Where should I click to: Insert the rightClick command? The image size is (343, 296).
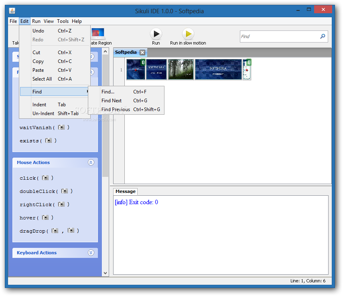(45, 205)
